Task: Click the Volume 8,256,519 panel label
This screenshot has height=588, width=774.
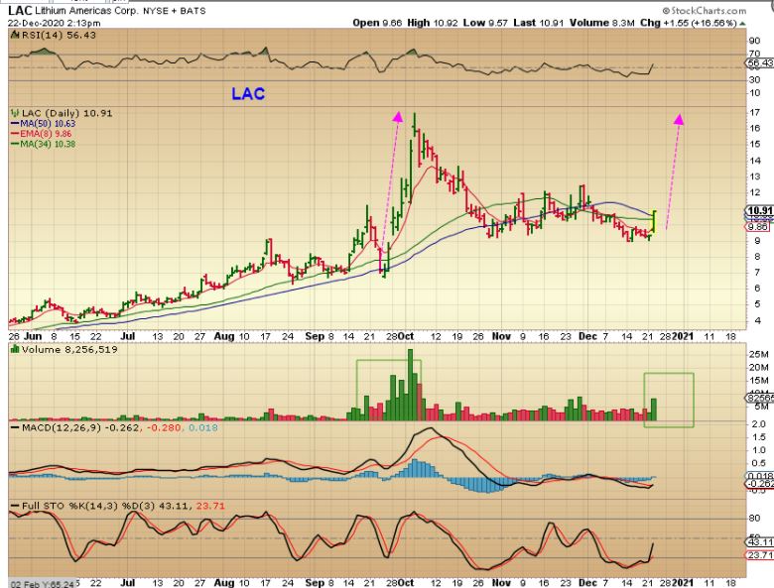Action: tap(69, 349)
